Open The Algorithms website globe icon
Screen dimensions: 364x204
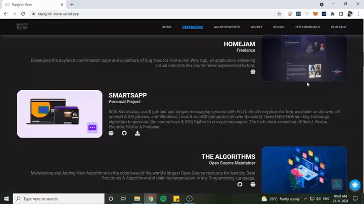coord(253,184)
